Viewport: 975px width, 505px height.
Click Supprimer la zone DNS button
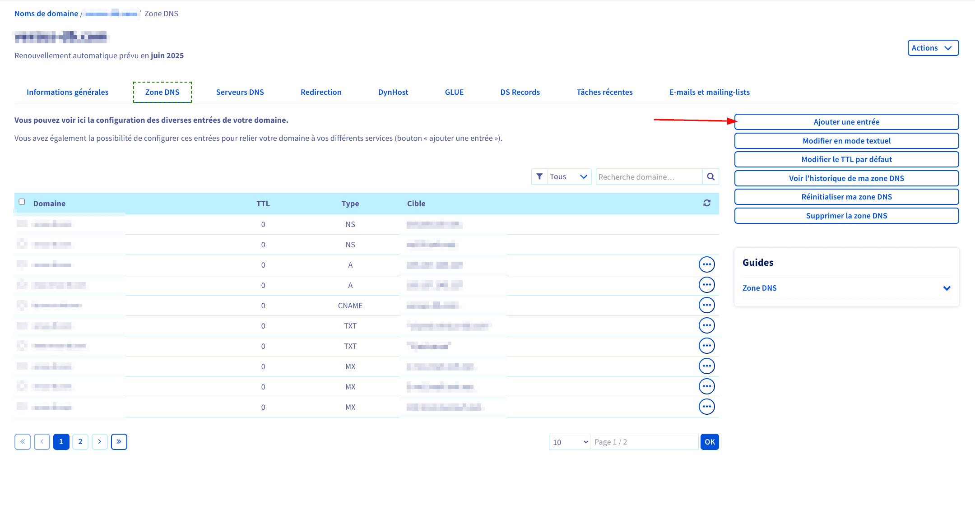point(846,216)
